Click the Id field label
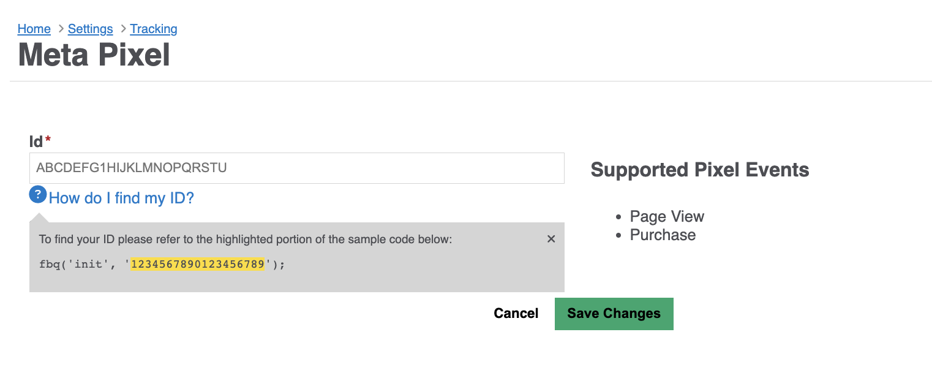 pos(36,142)
